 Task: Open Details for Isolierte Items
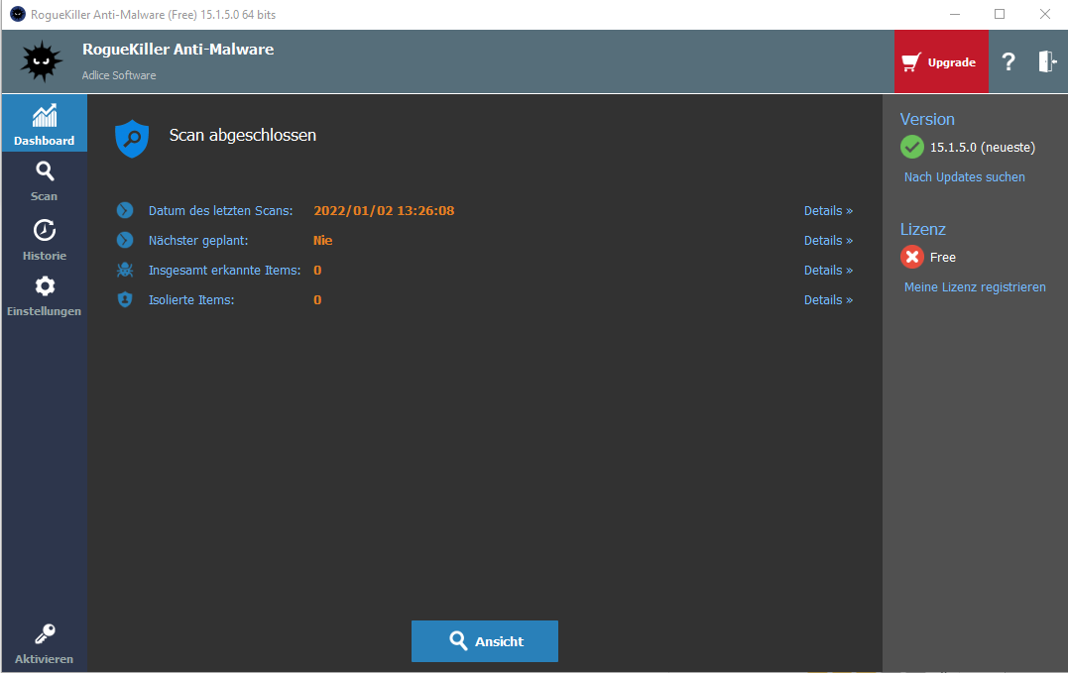click(828, 300)
